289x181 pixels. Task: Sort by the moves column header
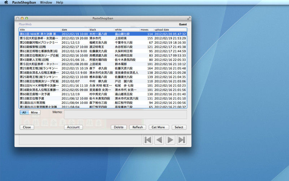147,30
